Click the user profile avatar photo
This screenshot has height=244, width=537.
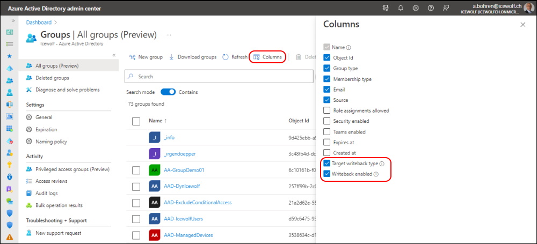coord(528,8)
